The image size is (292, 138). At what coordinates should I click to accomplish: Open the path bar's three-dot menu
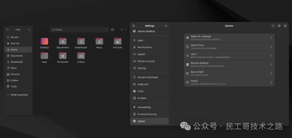[x=106, y=30]
